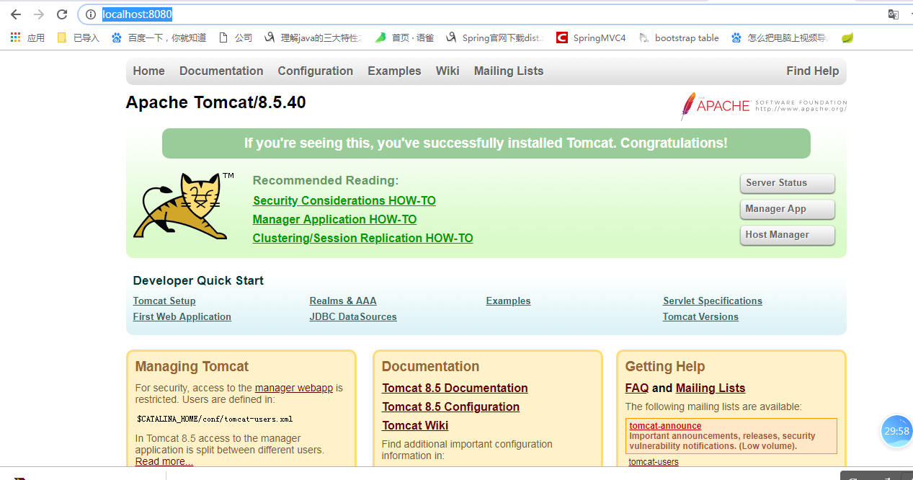
Task: Click the blue 29:58 timer bubble
Action: [896, 431]
